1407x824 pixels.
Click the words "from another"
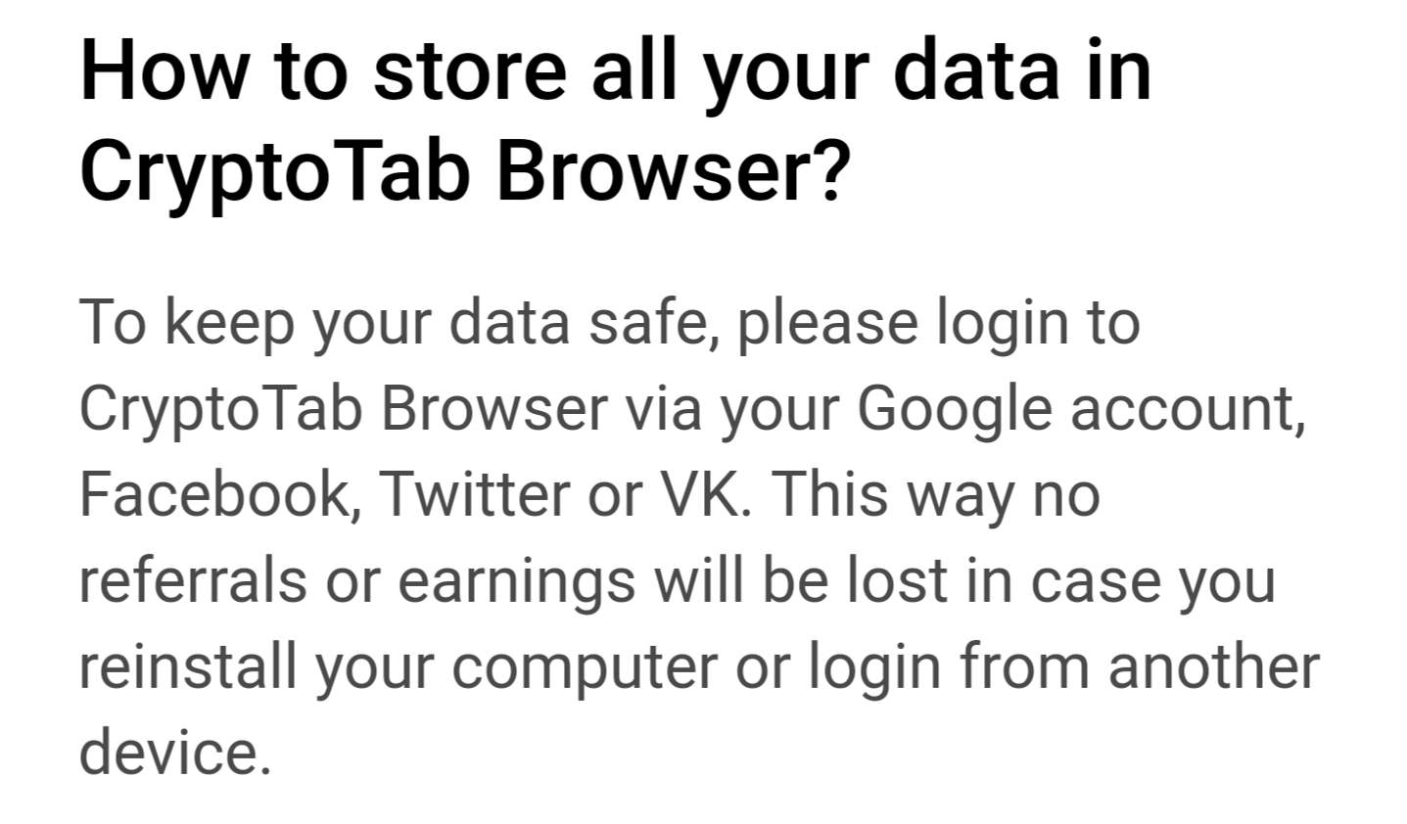click(1139, 666)
